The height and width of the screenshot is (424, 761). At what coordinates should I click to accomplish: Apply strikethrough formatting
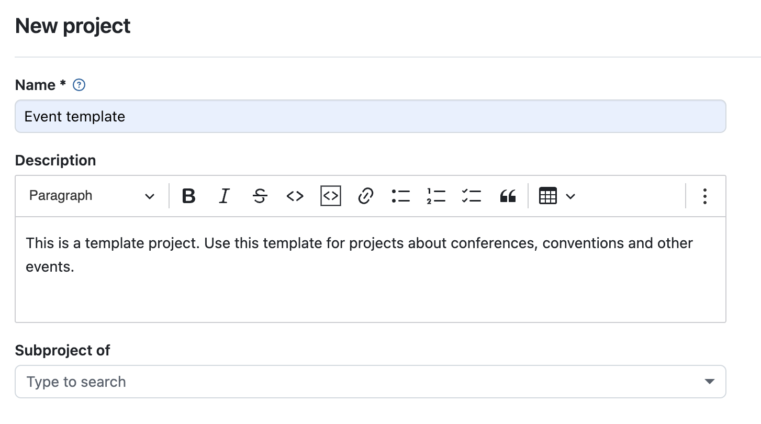tap(260, 196)
